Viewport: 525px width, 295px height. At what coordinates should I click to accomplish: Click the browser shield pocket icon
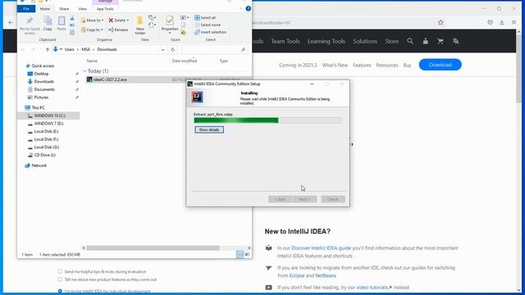tap(490, 22)
